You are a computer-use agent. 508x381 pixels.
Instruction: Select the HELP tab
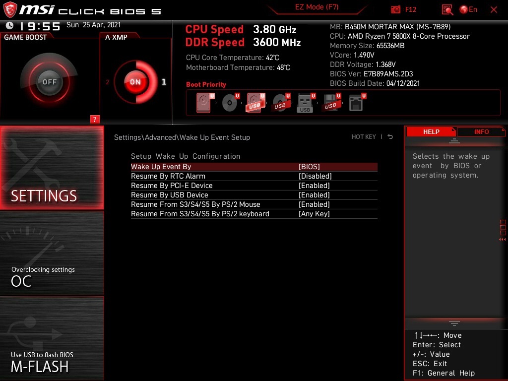pos(431,131)
